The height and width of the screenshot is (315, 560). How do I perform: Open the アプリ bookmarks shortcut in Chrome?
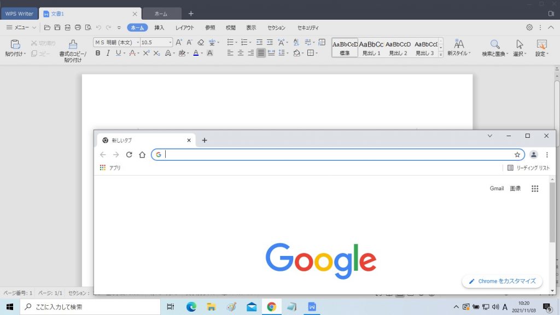tap(110, 168)
